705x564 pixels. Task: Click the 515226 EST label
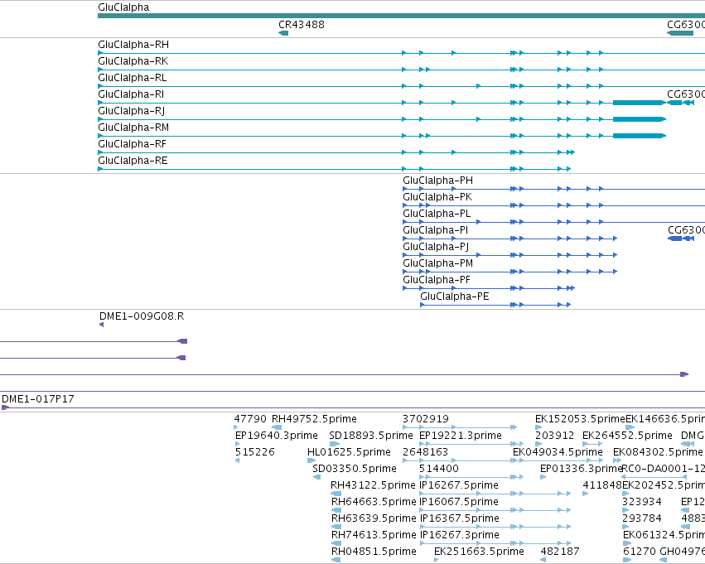[x=255, y=452]
